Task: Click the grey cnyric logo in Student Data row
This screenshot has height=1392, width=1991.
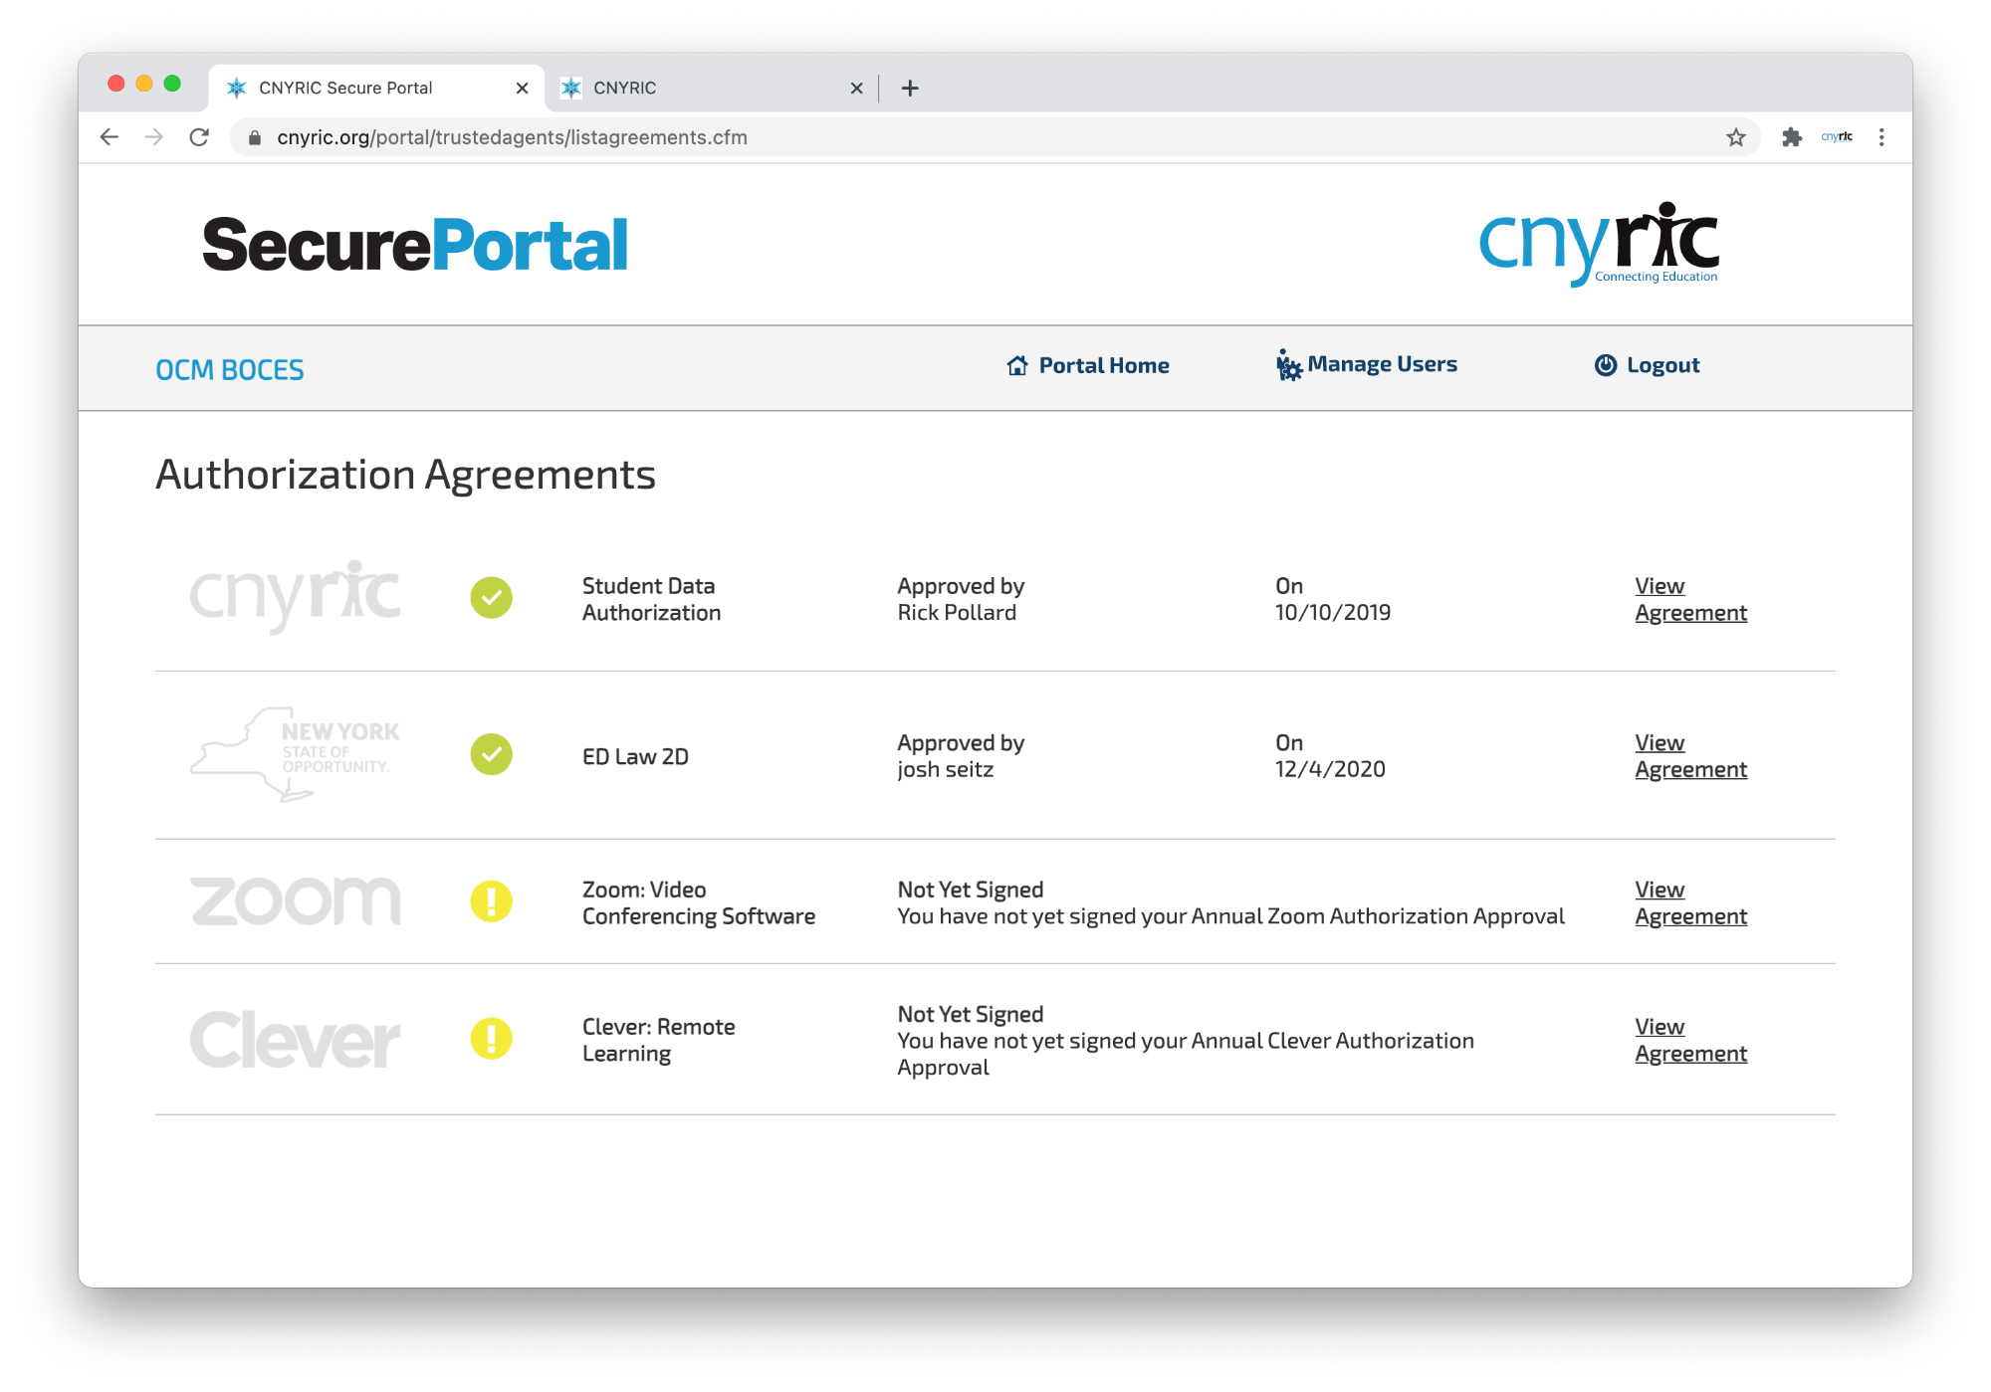Action: (296, 595)
